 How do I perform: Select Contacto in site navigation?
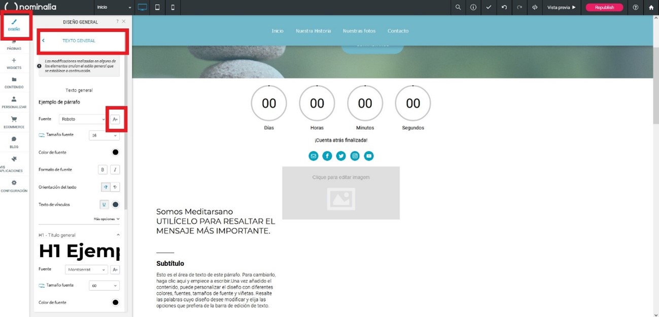tap(398, 31)
